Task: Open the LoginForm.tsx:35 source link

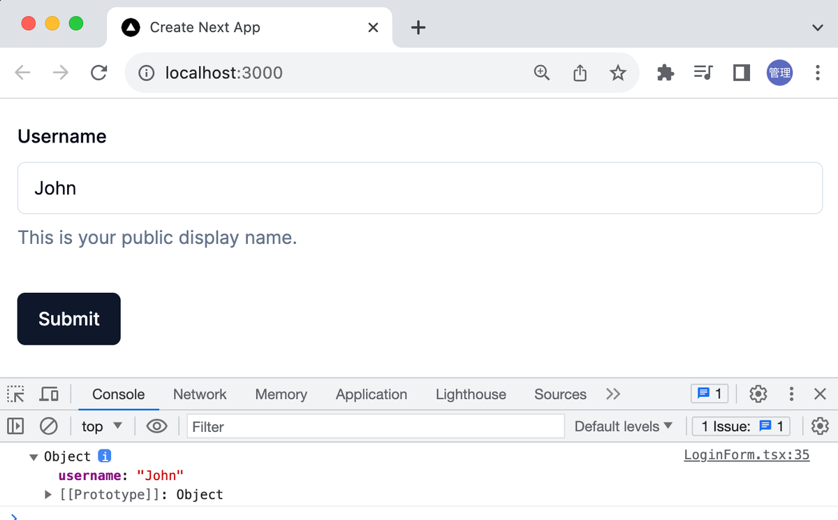Action: [x=746, y=455]
